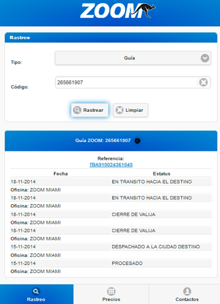Screen dimensions: 220x304
Task: Click the Limpiar button
Action: tap(130, 110)
